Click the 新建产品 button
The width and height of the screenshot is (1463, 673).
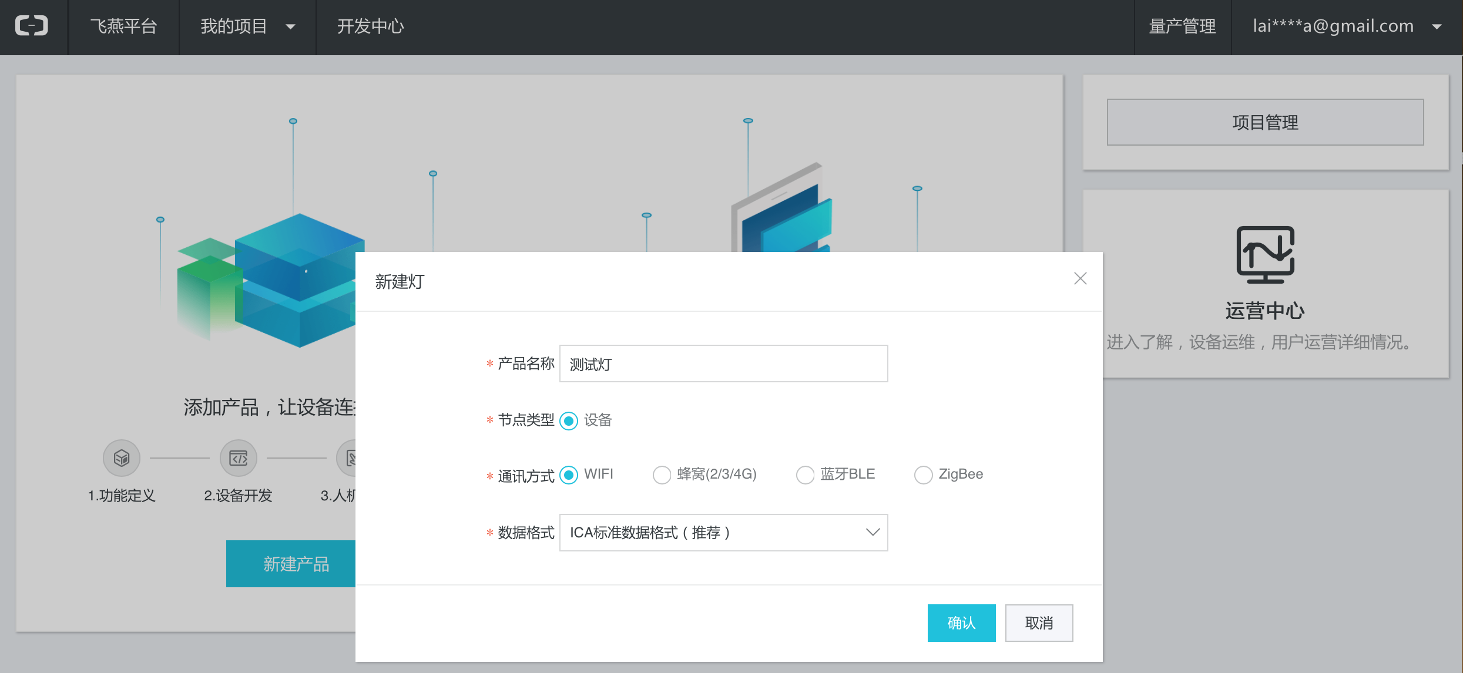[291, 564]
